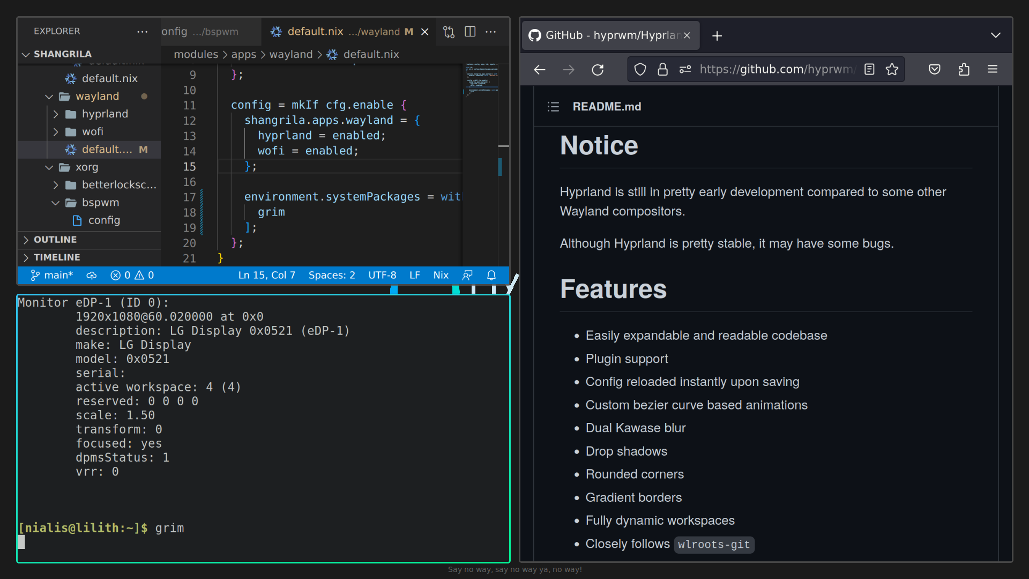Bookmark this page with star
The image size is (1029, 579).
[x=892, y=69]
